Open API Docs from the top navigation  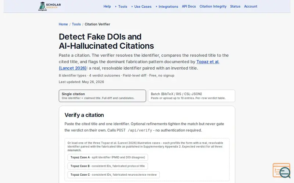(189, 6)
